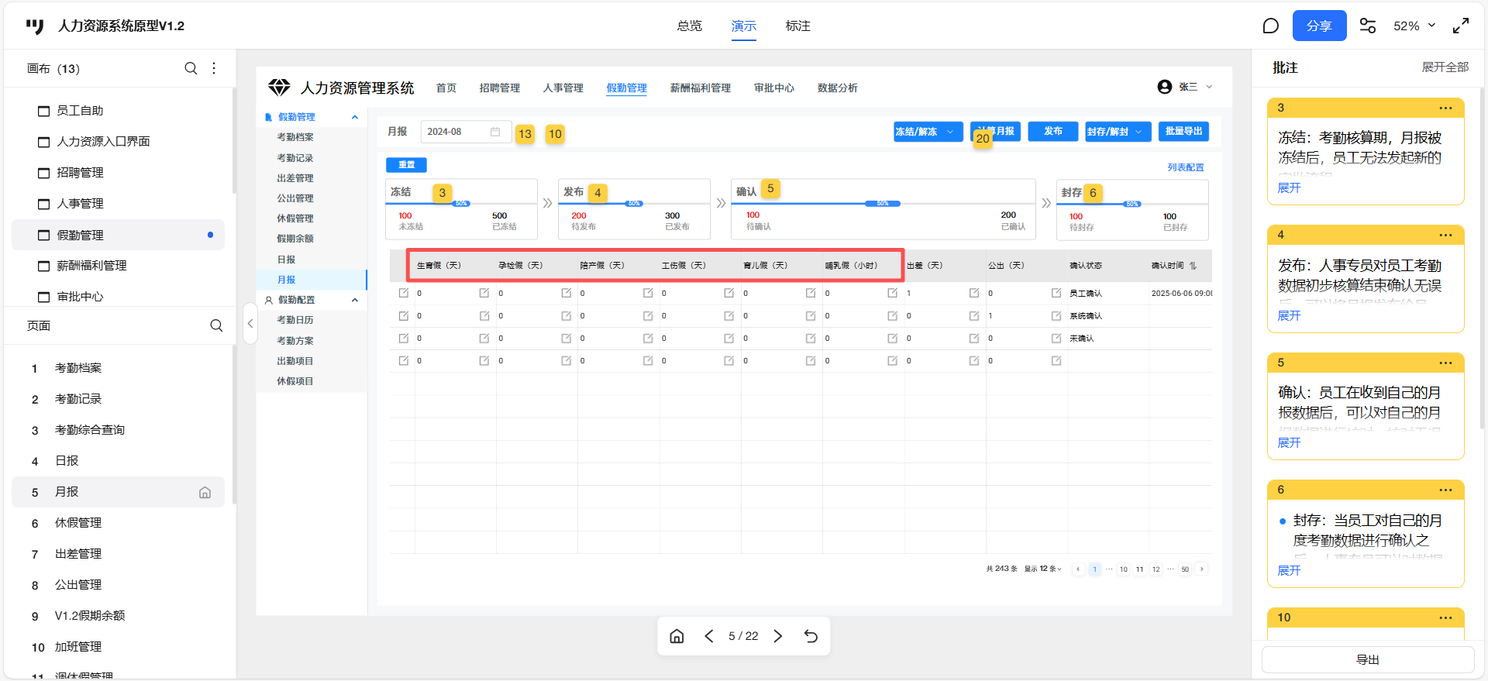Click 展开全部 to expand all annotations
1488x681 pixels.
click(x=1445, y=67)
